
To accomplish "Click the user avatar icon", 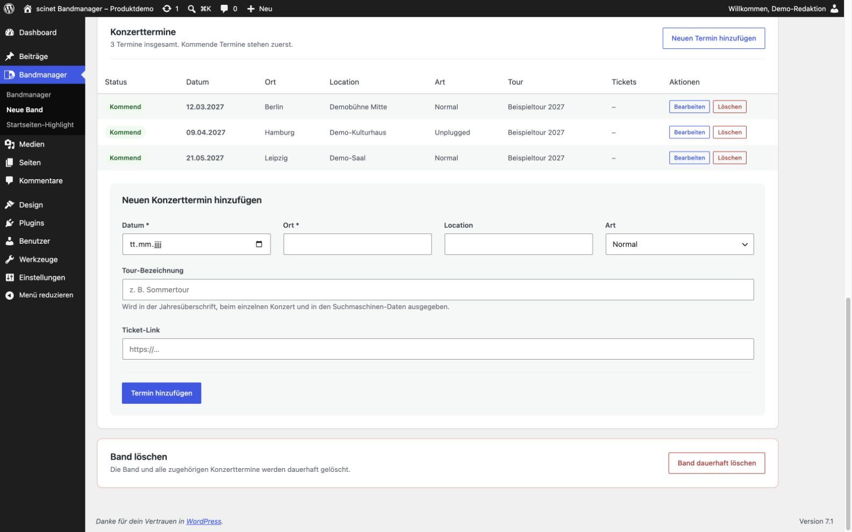I will click(x=834, y=9).
